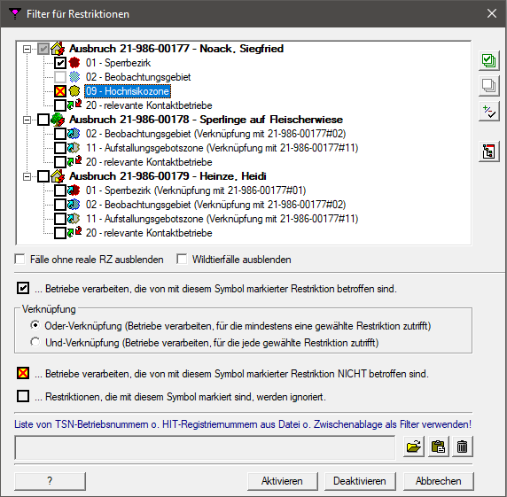Select the Und-Verknüpfung radio option
The width and height of the screenshot is (507, 497).
click(x=35, y=342)
